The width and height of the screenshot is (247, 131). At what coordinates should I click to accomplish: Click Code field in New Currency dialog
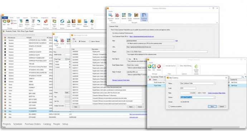click(188, 88)
